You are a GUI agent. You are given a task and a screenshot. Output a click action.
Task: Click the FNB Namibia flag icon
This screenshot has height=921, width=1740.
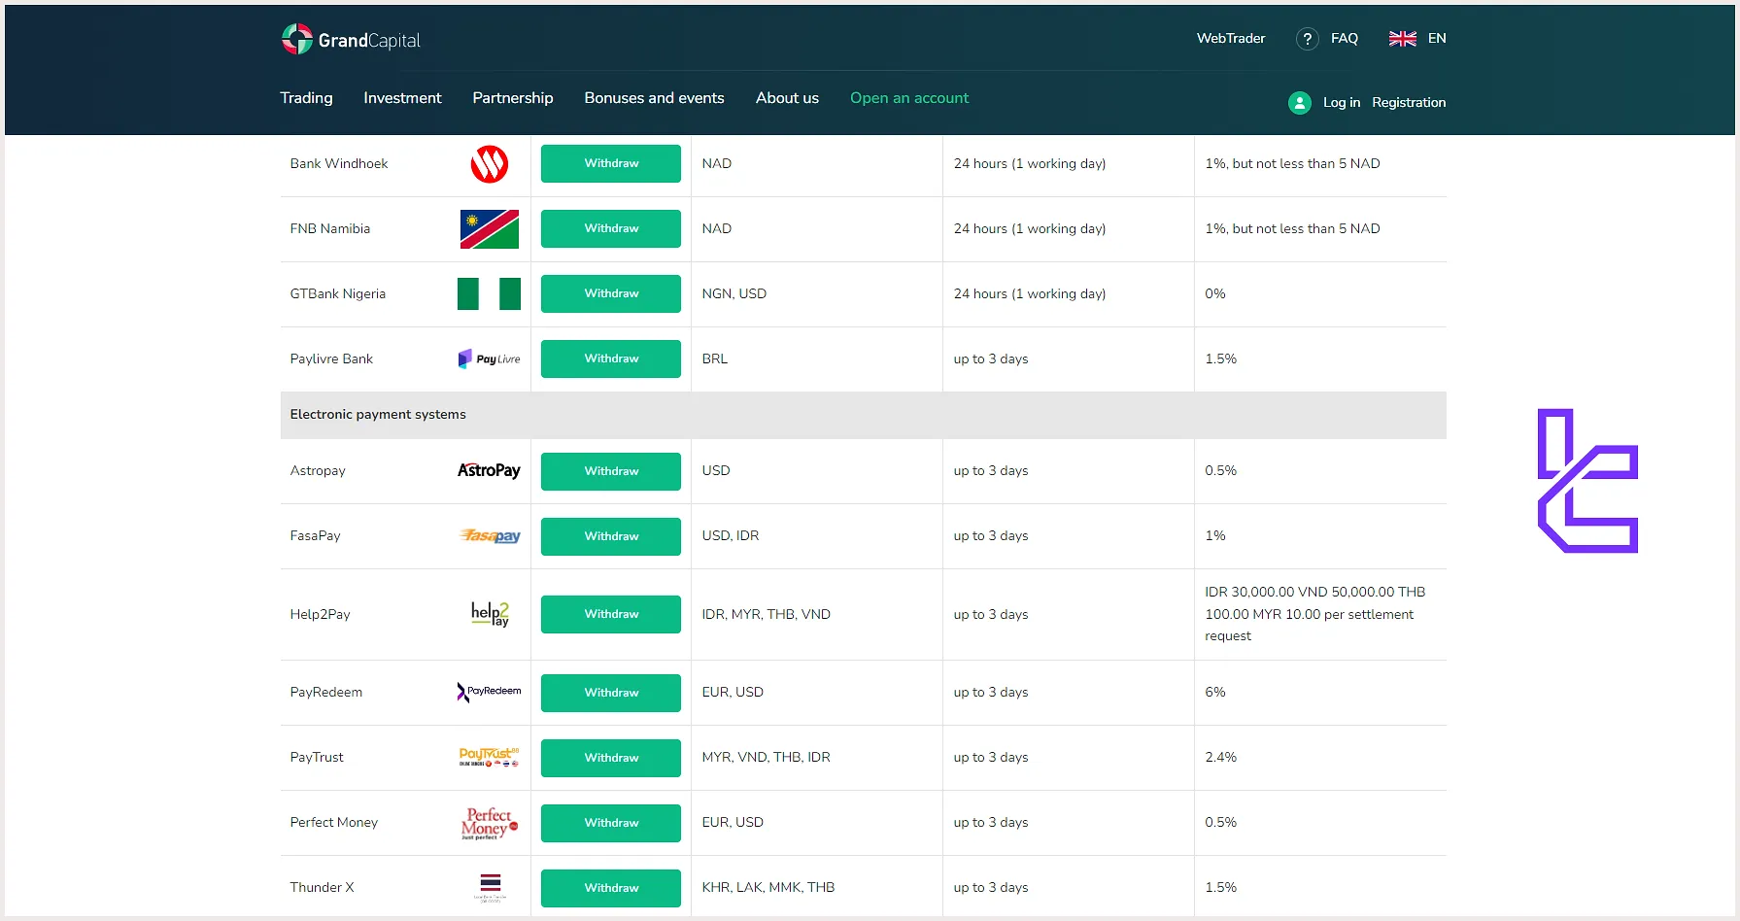pyautogui.click(x=489, y=229)
